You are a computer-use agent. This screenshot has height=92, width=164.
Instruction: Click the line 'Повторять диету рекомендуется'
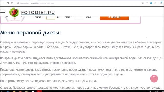click(48, 81)
